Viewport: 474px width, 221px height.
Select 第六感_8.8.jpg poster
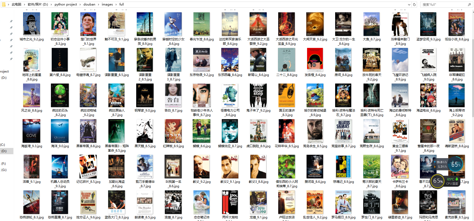(x=60, y=60)
